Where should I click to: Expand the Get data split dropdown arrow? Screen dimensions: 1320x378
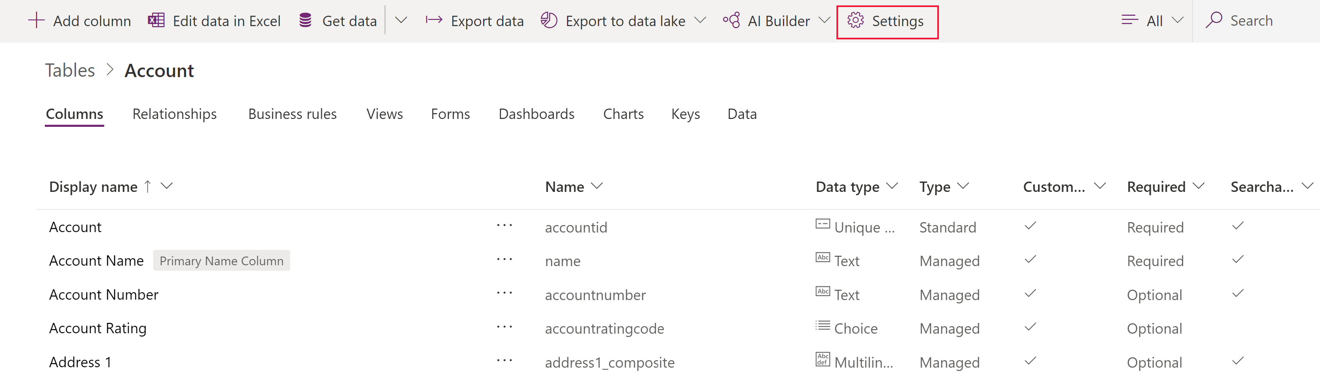(x=401, y=20)
